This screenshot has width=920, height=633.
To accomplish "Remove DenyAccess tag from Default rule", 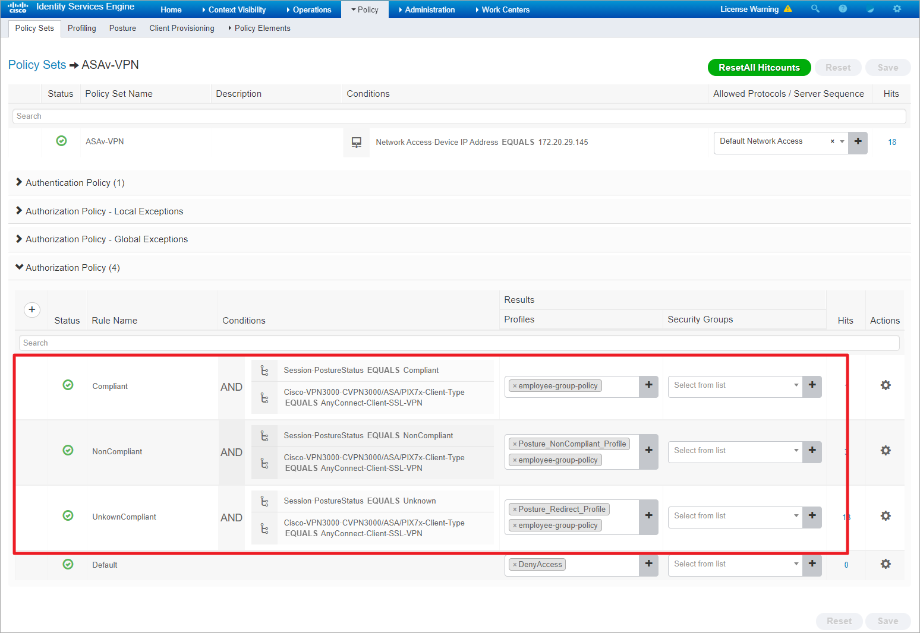I will click(x=515, y=565).
